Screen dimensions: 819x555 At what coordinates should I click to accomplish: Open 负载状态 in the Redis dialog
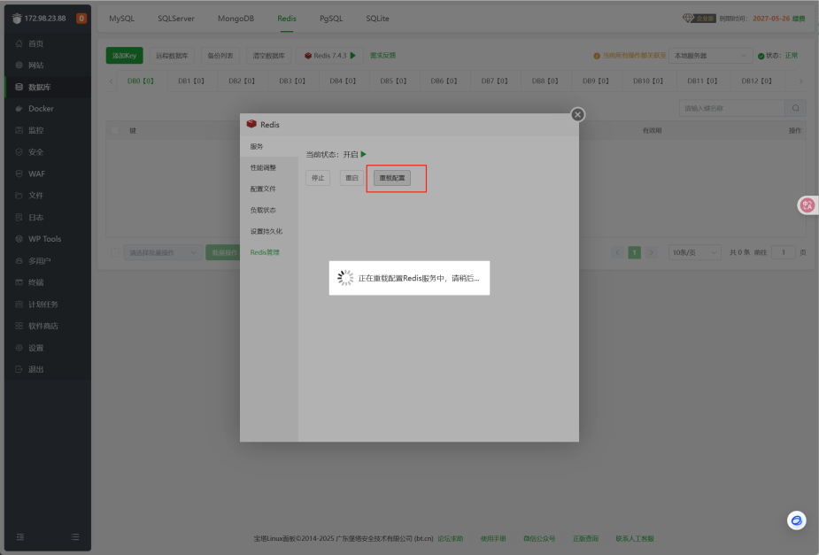pyautogui.click(x=269, y=211)
